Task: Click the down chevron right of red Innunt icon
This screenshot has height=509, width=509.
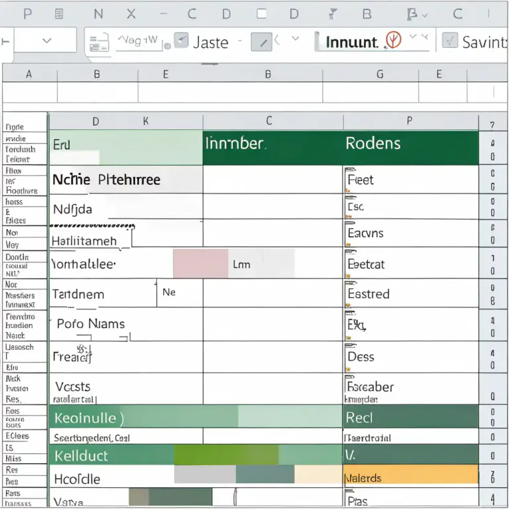Action: (413, 36)
